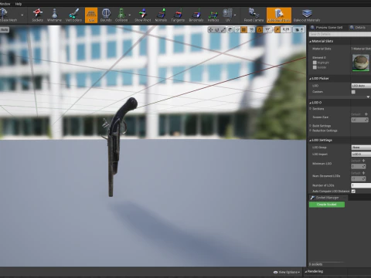Toggle the Sockets display button
Image resolution: width=371 pixels, height=278 pixels.
click(x=37, y=15)
